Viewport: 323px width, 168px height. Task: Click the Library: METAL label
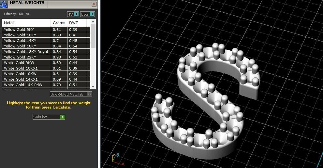[17, 14]
